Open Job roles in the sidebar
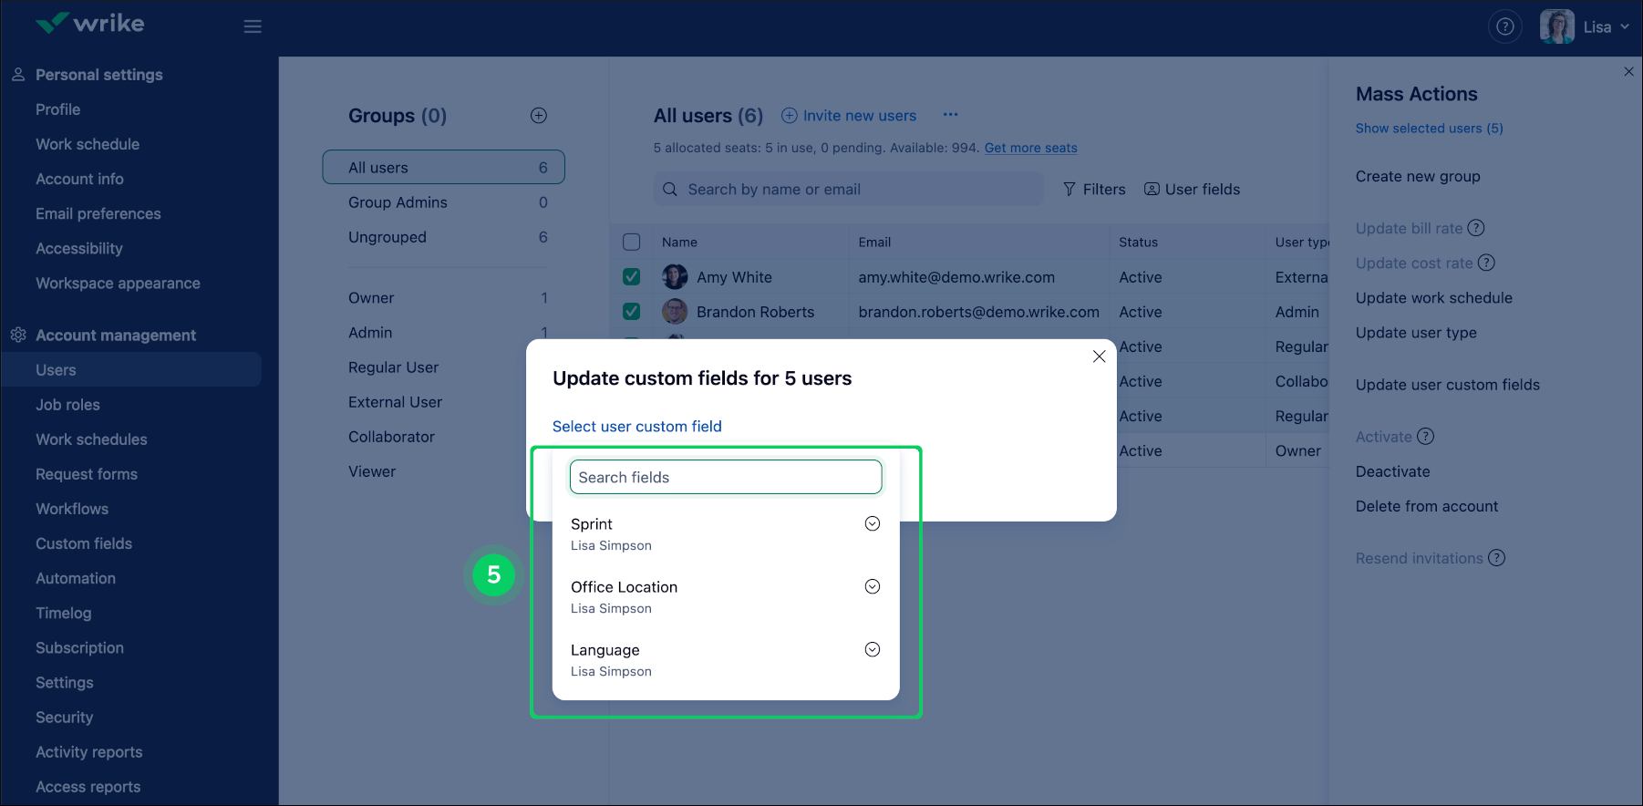The width and height of the screenshot is (1643, 806). [x=67, y=405]
